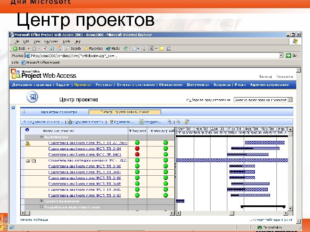Zoom in the Gantt chart magnifier

coord(170,122)
